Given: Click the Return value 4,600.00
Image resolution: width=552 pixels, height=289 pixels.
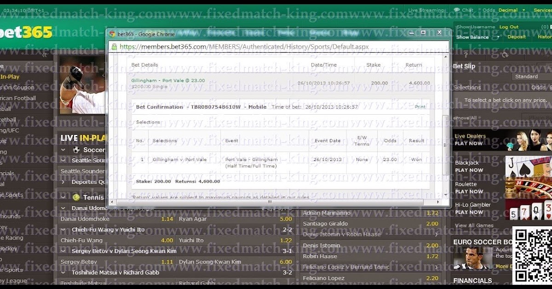Looking at the screenshot, I should point(420,83).
